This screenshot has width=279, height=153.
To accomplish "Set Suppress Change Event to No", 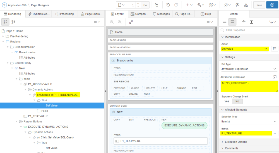I will coord(237,101).
